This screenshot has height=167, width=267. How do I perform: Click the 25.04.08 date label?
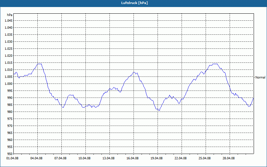tap(205, 158)
